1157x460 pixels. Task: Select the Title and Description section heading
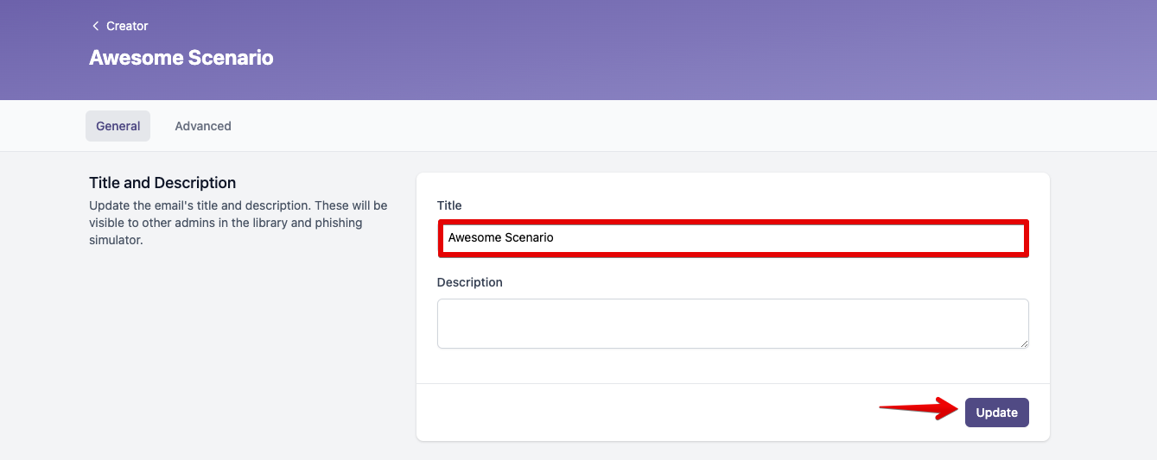click(162, 183)
